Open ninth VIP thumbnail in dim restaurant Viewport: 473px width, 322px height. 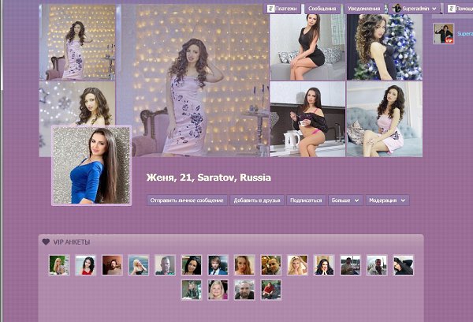point(271,265)
